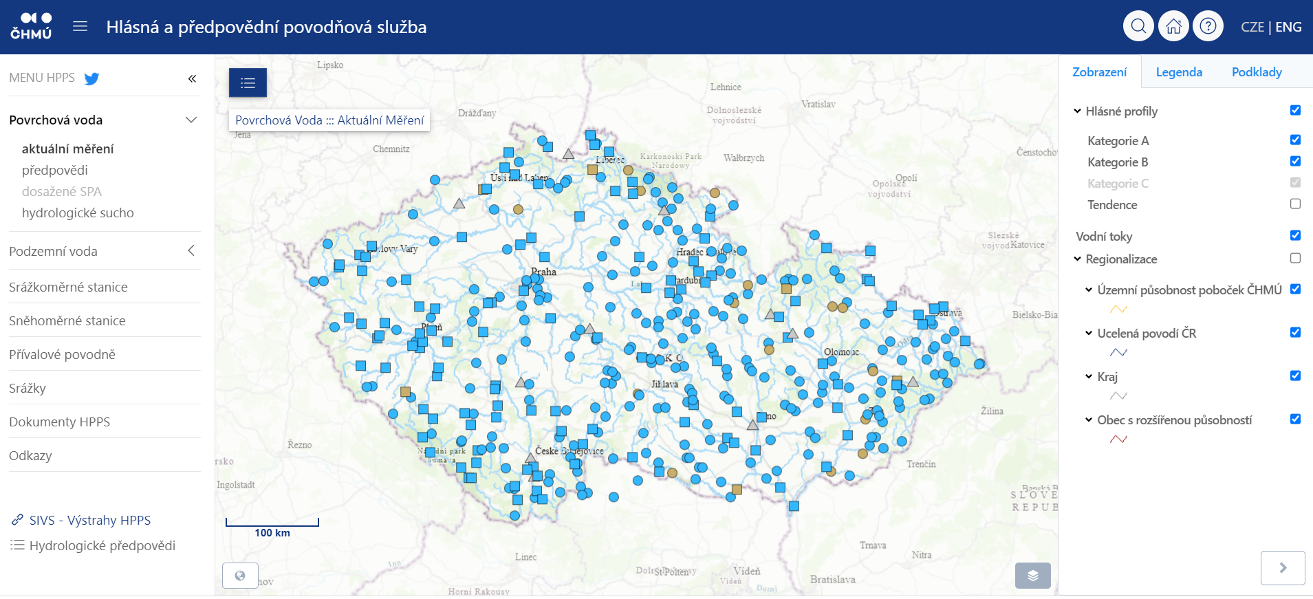This screenshot has width=1313, height=599.
Task: Collapse the Povrchová voda section
Action: [x=191, y=120]
